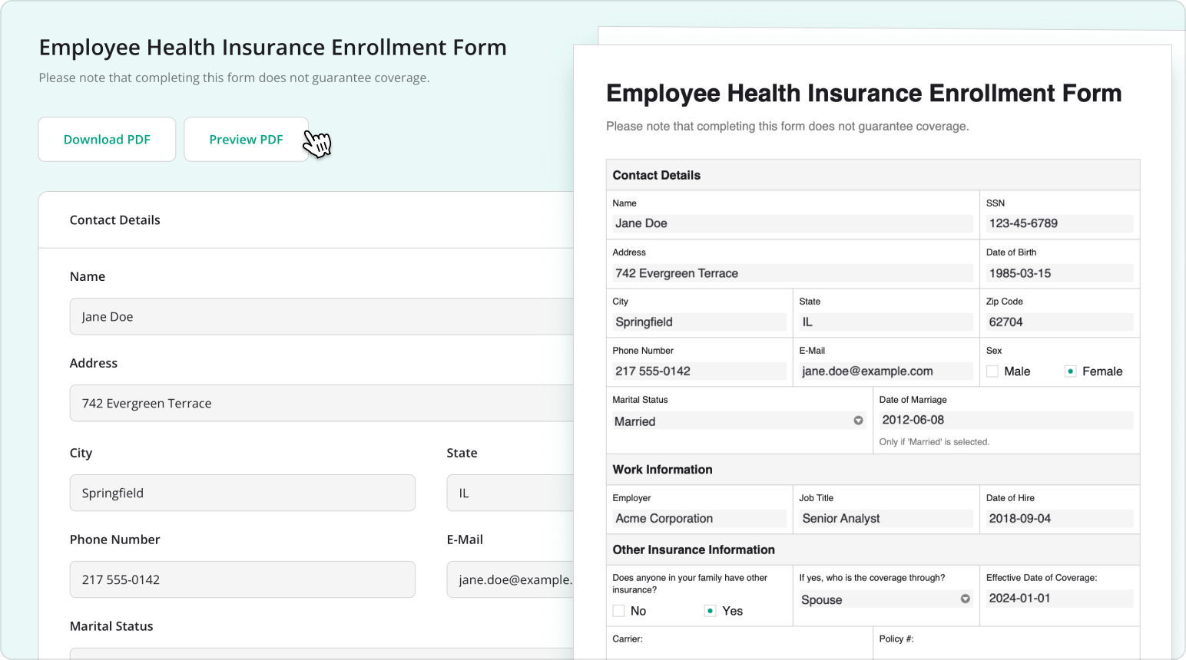Click the Download PDF button
The height and width of the screenshot is (660, 1186).
click(x=107, y=140)
